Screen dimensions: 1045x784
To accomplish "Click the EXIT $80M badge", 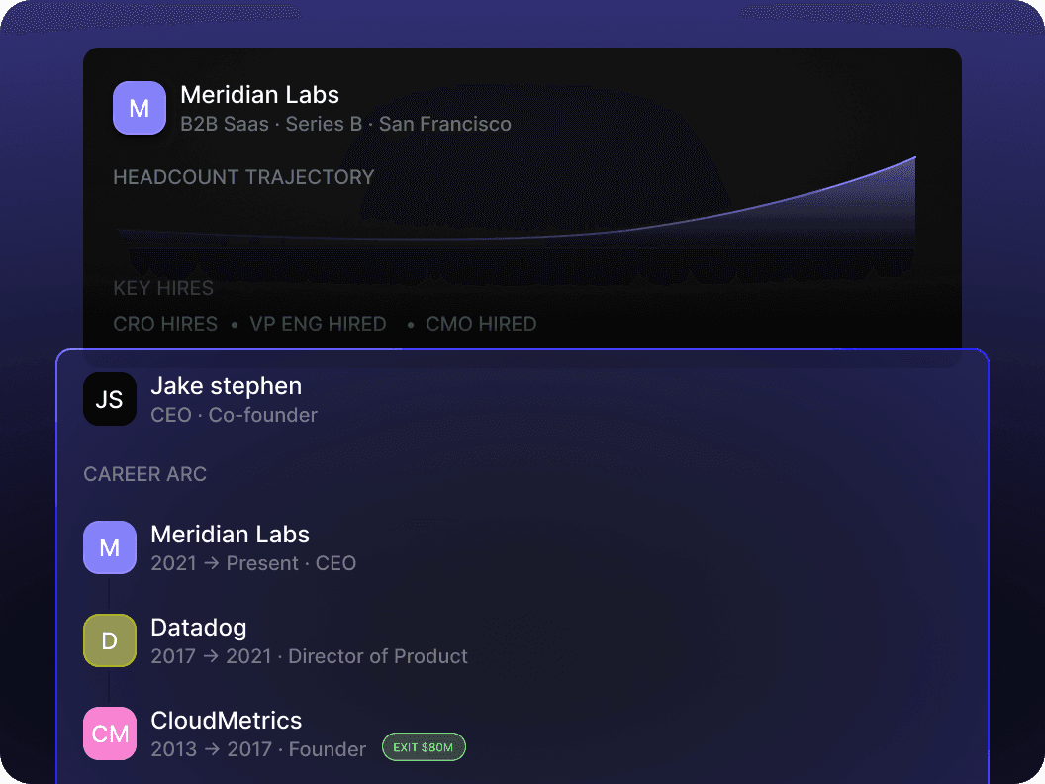I will click(x=424, y=747).
